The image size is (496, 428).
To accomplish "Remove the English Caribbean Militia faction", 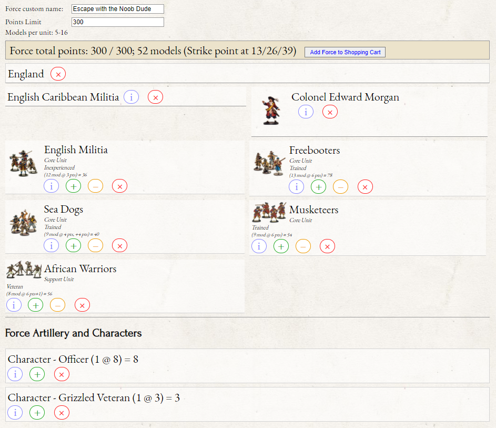I will click(155, 97).
